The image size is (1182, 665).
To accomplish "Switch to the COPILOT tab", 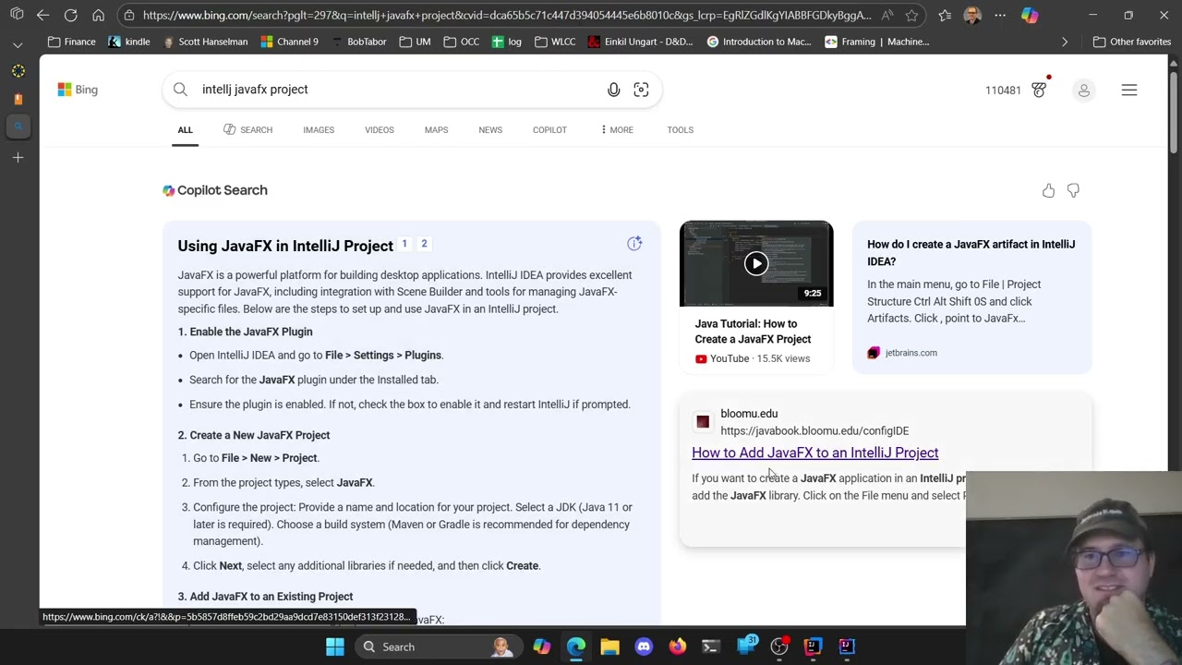I will click(549, 130).
